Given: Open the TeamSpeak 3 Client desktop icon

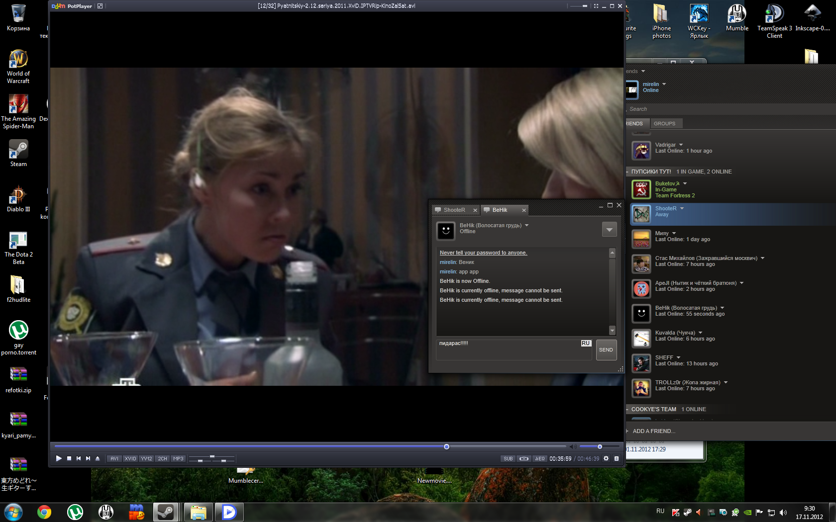Looking at the screenshot, I should coord(774,21).
